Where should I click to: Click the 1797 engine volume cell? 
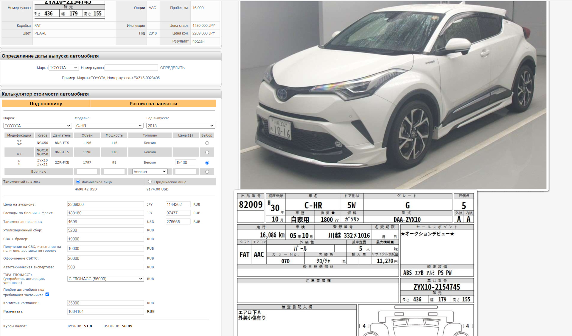pos(87,162)
